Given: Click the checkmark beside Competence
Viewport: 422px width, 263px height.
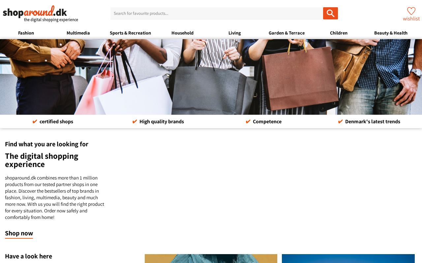Looking at the screenshot, I should pyautogui.click(x=248, y=122).
